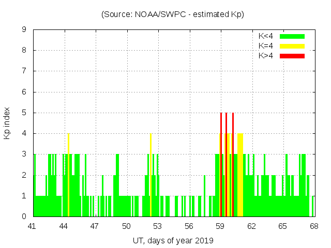Click x-axis tick label 56
Screen dimensions: 331x248
pyautogui.click(x=189, y=226)
